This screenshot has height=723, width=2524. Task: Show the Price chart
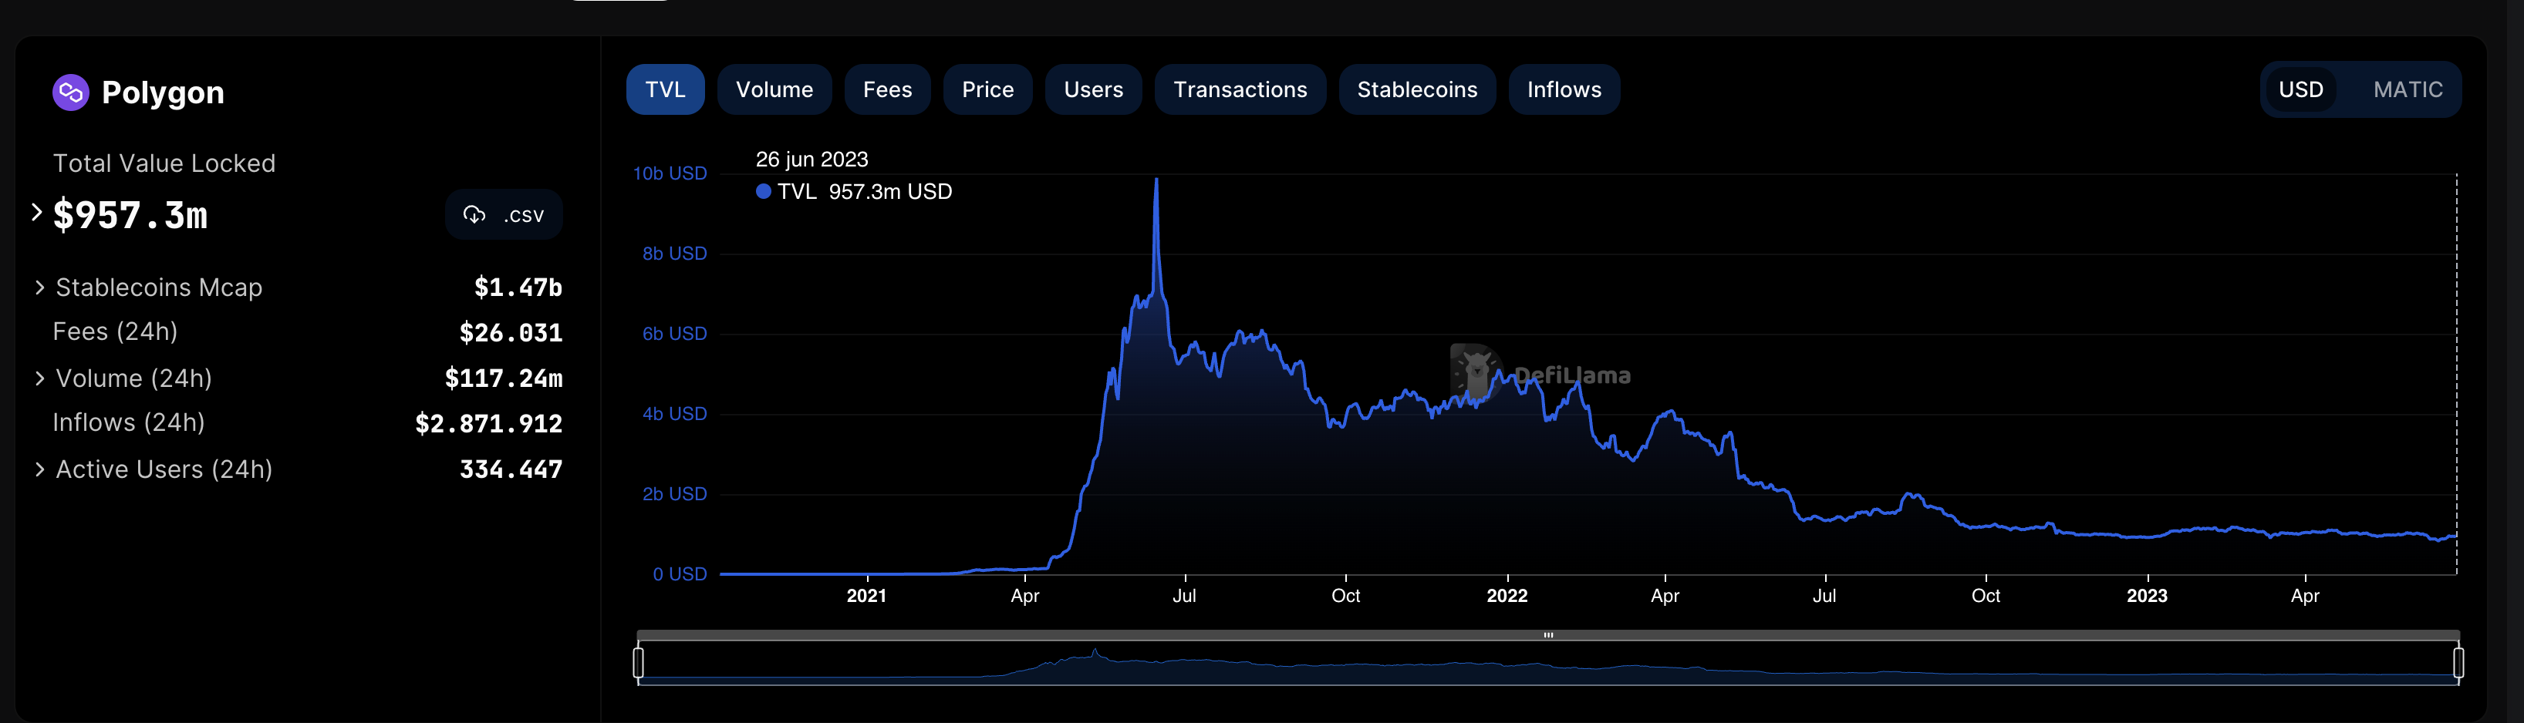pos(987,90)
